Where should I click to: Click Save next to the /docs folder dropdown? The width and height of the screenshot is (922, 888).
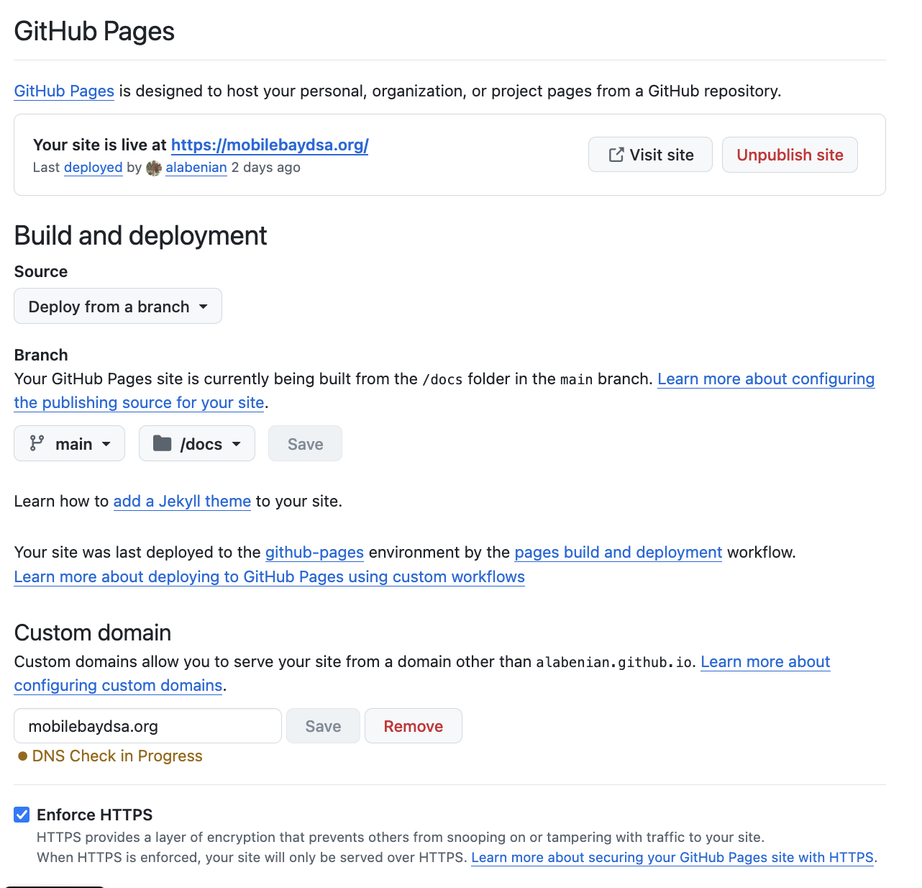coord(305,444)
